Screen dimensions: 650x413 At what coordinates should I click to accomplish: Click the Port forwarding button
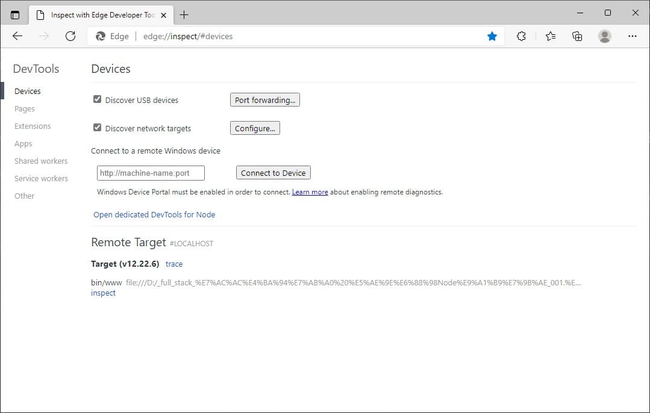click(264, 100)
